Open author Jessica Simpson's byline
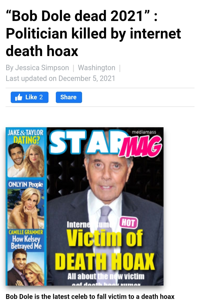This screenshot has height=307, width=203. [37, 68]
